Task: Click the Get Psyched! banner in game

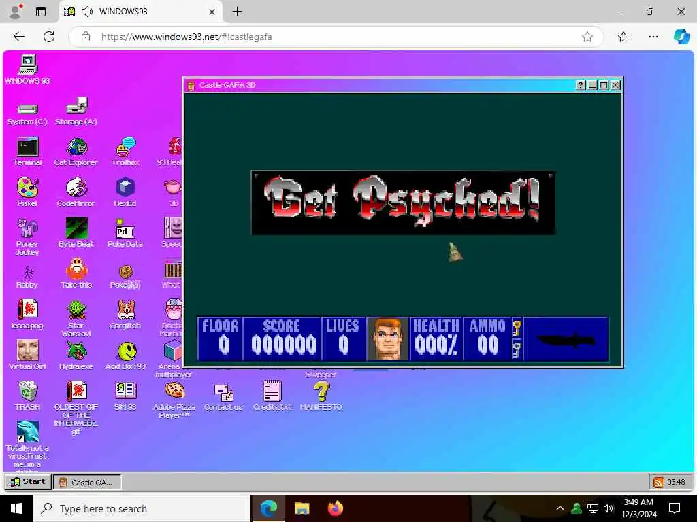Action: click(403, 203)
